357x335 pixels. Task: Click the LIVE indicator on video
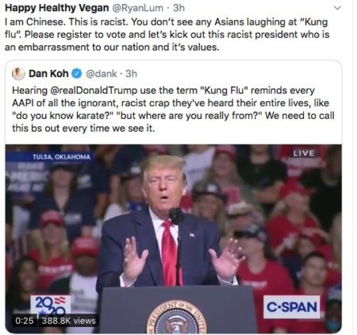tap(304, 153)
